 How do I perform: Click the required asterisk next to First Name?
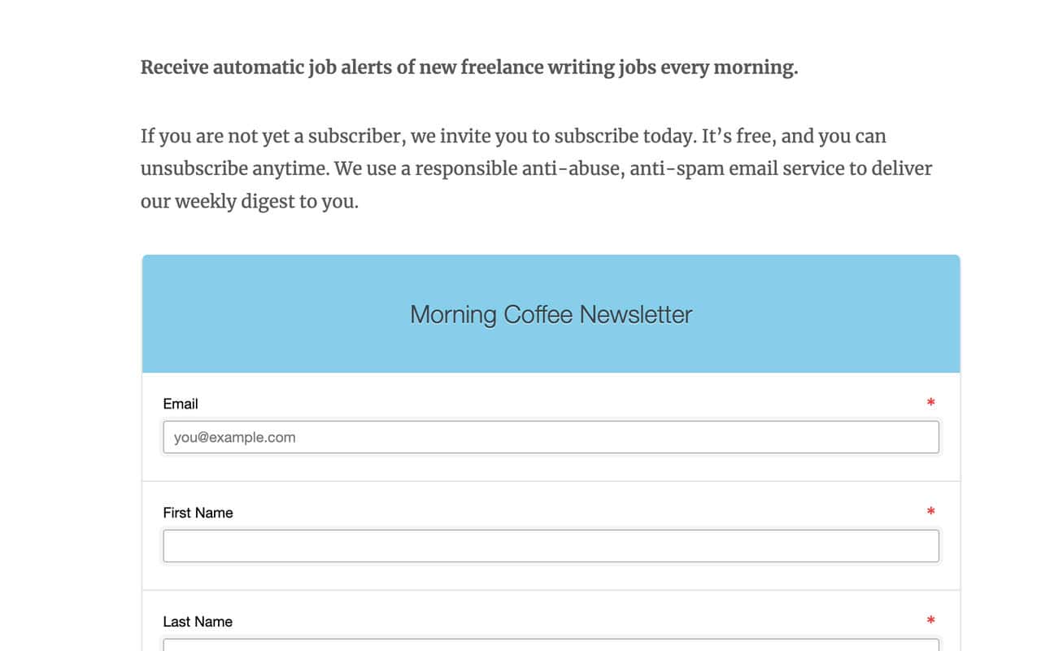930,511
